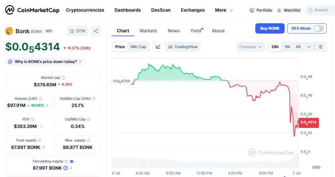Toggle DEX Mode switch
Image resolution: width=335 pixels, height=177 pixels.
click(x=318, y=28)
